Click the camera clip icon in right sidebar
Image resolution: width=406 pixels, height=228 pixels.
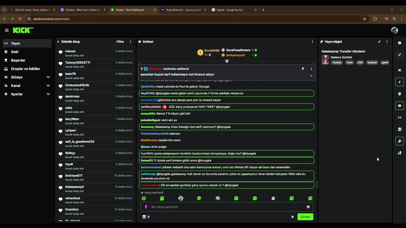[x=400, y=129]
